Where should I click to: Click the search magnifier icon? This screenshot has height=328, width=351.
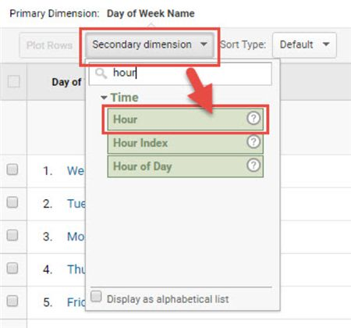(x=101, y=73)
